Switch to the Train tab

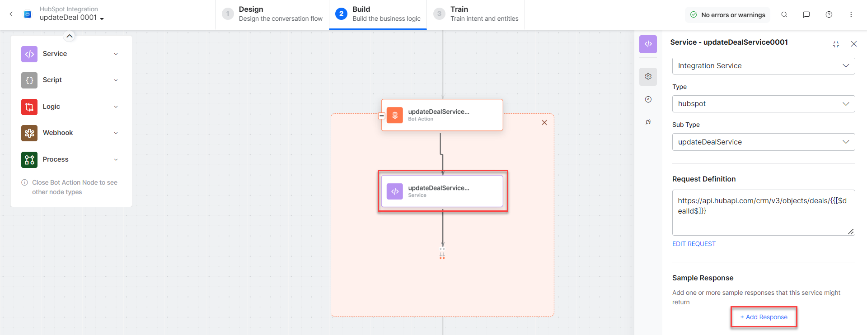coord(476,14)
